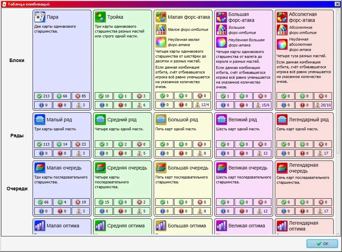
Task: Click the Легендарный ряд stacked layers icon
Action: (x=282, y=120)
